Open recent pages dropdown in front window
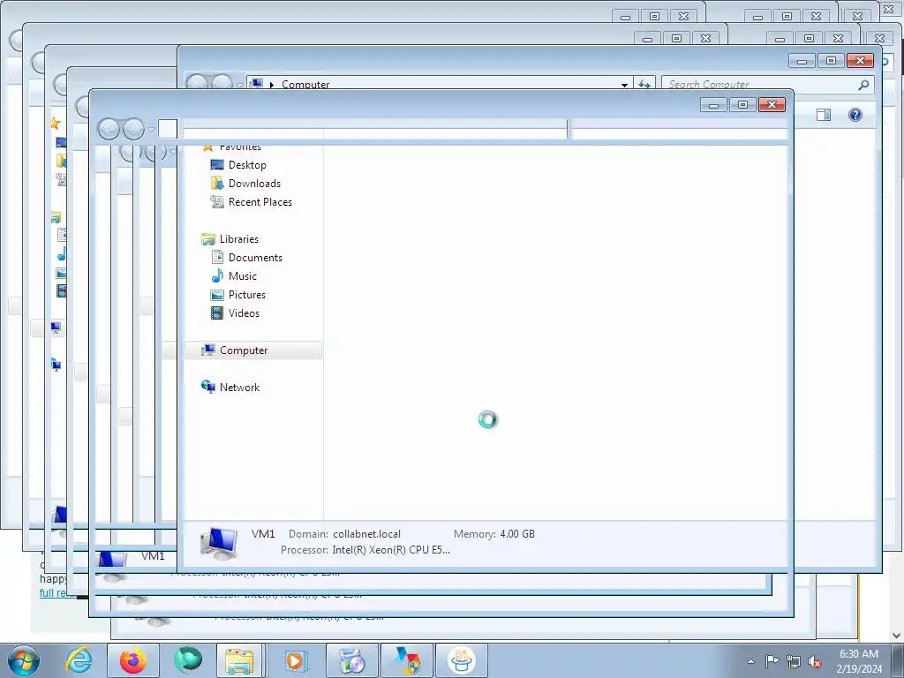This screenshot has width=904, height=678. click(x=152, y=130)
